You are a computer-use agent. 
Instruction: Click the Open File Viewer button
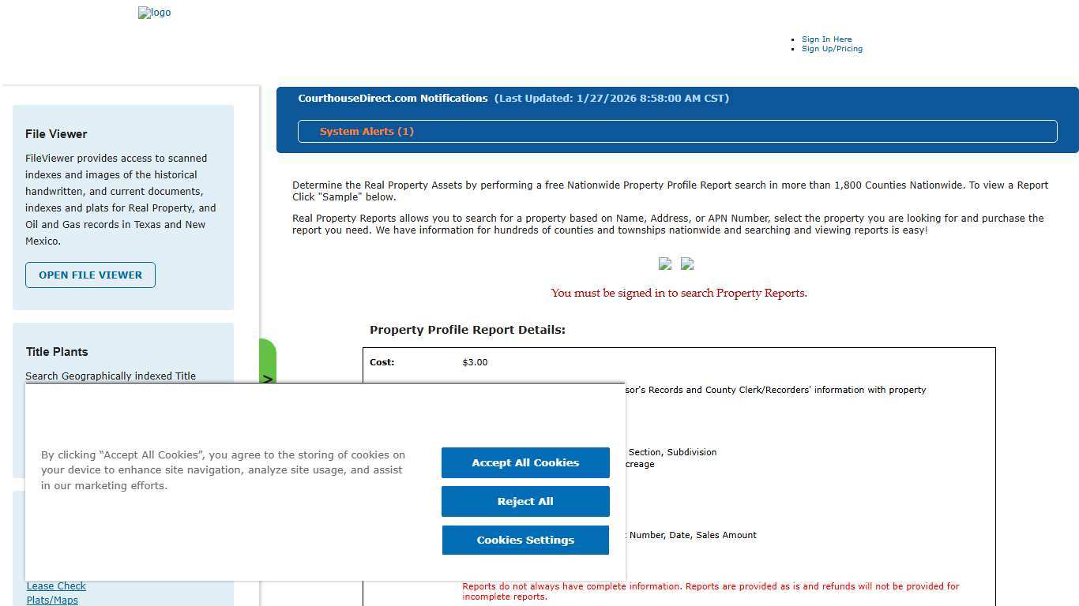tap(90, 275)
